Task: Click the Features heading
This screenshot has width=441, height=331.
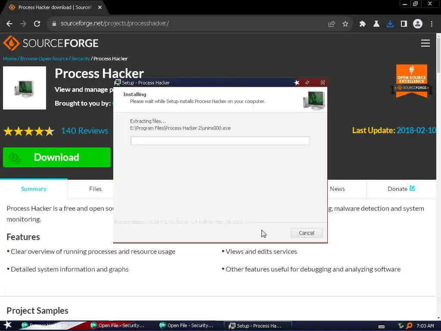Action: pyautogui.click(x=23, y=237)
